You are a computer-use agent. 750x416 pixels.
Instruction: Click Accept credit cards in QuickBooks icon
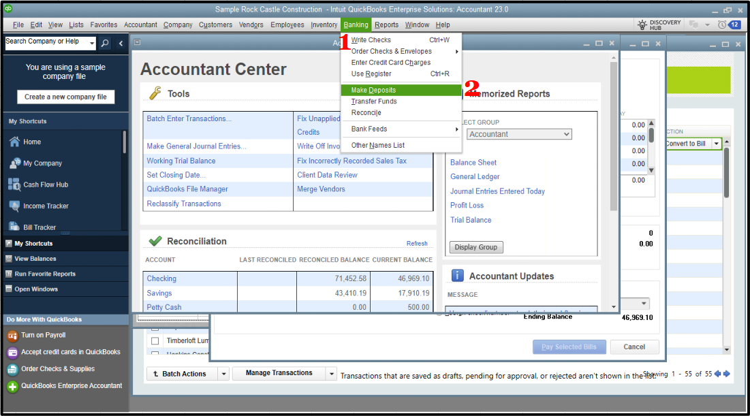click(x=12, y=353)
